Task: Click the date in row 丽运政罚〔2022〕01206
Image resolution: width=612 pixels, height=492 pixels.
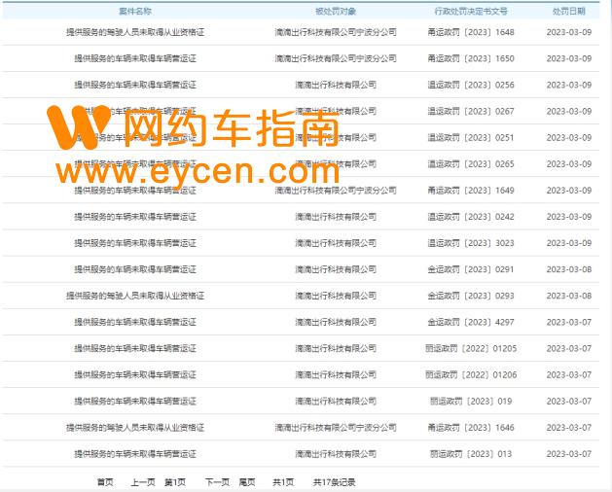Action: [x=568, y=374]
